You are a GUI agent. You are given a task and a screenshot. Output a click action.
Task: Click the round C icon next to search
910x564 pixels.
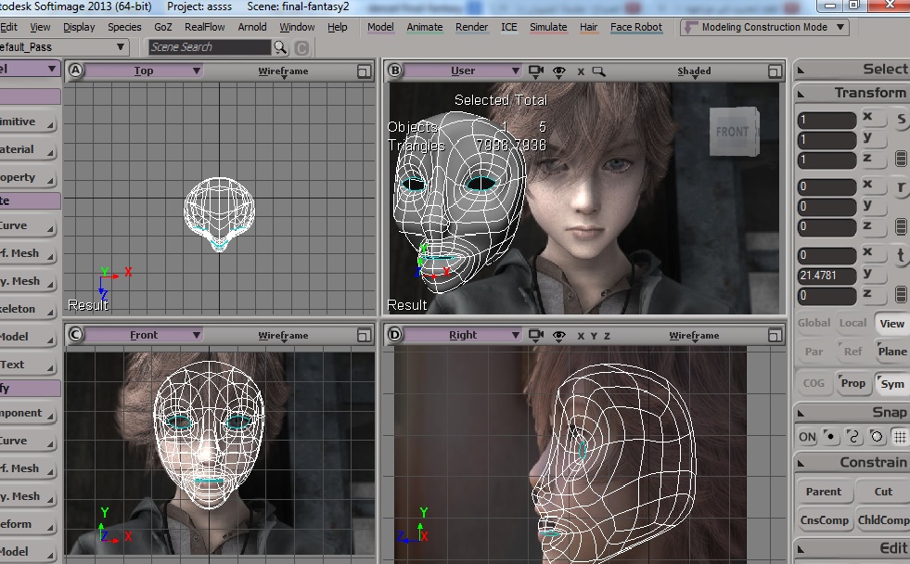point(301,47)
